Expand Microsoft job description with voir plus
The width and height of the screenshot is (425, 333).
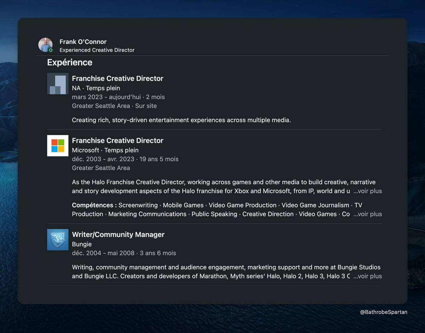[368, 191]
